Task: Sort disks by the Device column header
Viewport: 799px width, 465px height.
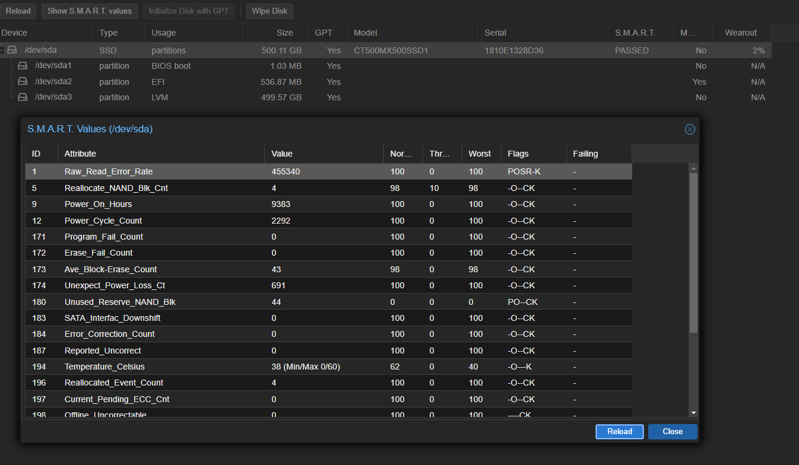Action: [x=46, y=33]
